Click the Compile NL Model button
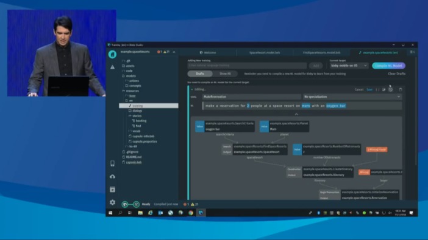The height and width of the screenshot is (240, 428). [x=389, y=66]
